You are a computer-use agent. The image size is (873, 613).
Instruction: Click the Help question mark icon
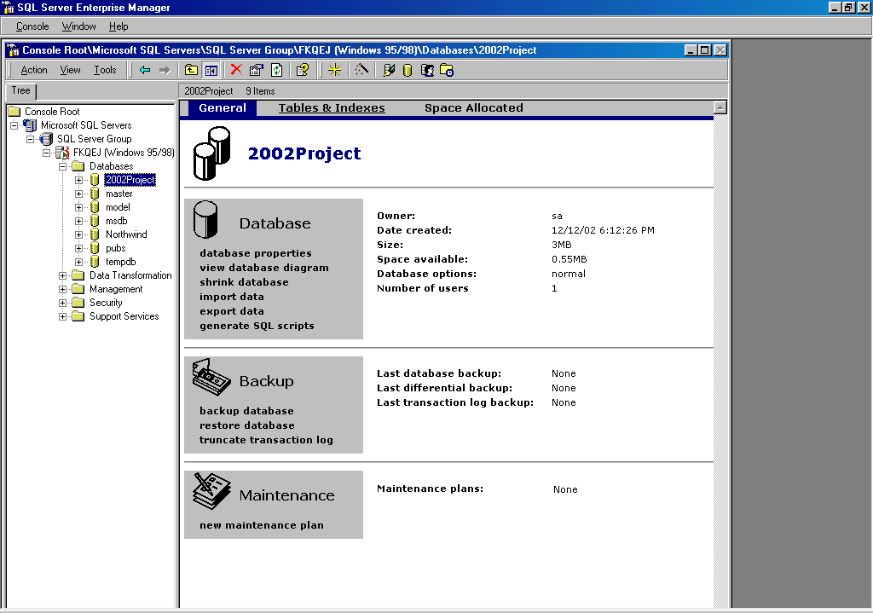point(302,70)
